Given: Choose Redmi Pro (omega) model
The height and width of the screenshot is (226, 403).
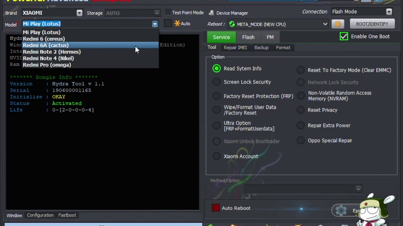Looking at the screenshot, I should click(x=90, y=65).
